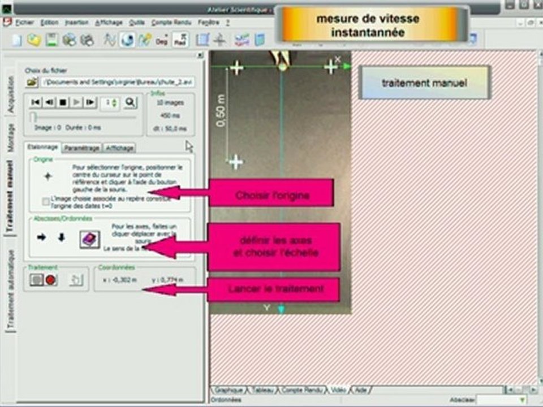Stop video playback
Viewport: 543px width, 407px height.
pyautogui.click(x=63, y=102)
